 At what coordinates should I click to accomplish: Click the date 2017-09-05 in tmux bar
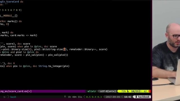tap(113, 97)
